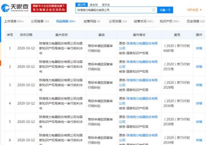
Task: Open 详情 for case 2028号
Action: [199, 85]
